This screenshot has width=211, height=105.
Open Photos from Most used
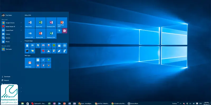(12, 42)
